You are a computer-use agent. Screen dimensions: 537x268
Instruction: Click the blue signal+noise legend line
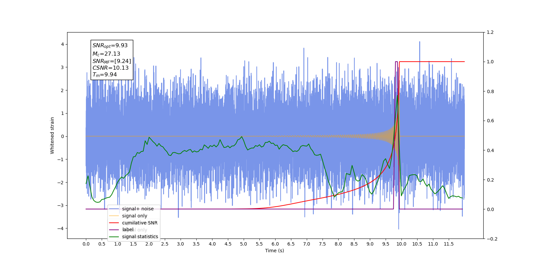pos(114,209)
